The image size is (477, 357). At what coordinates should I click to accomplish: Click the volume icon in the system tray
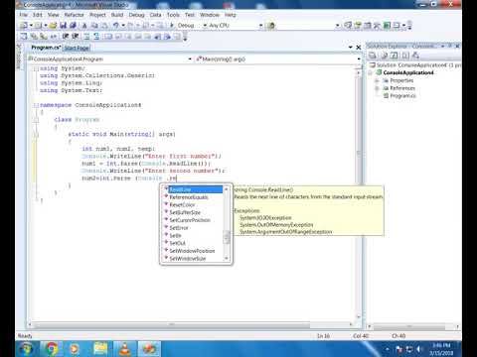[419, 349]
